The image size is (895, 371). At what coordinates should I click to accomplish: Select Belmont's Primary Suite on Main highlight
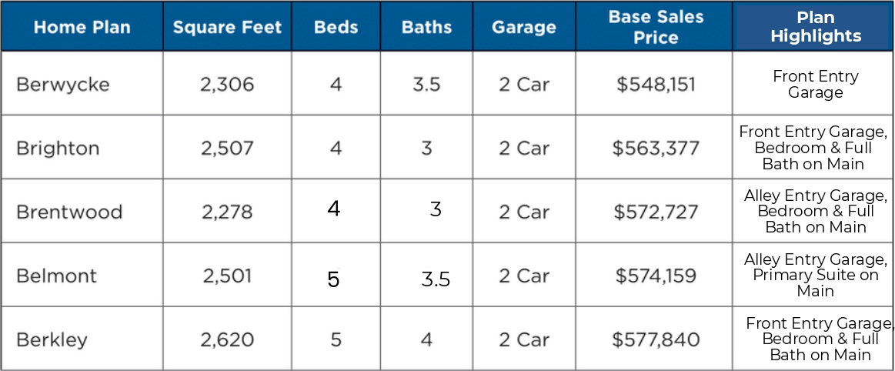[x=816, y=276]
